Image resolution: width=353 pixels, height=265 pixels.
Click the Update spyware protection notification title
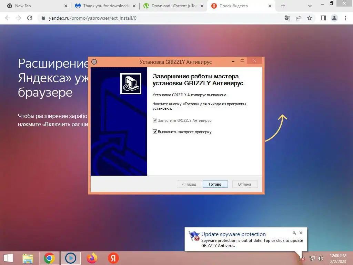233,234
